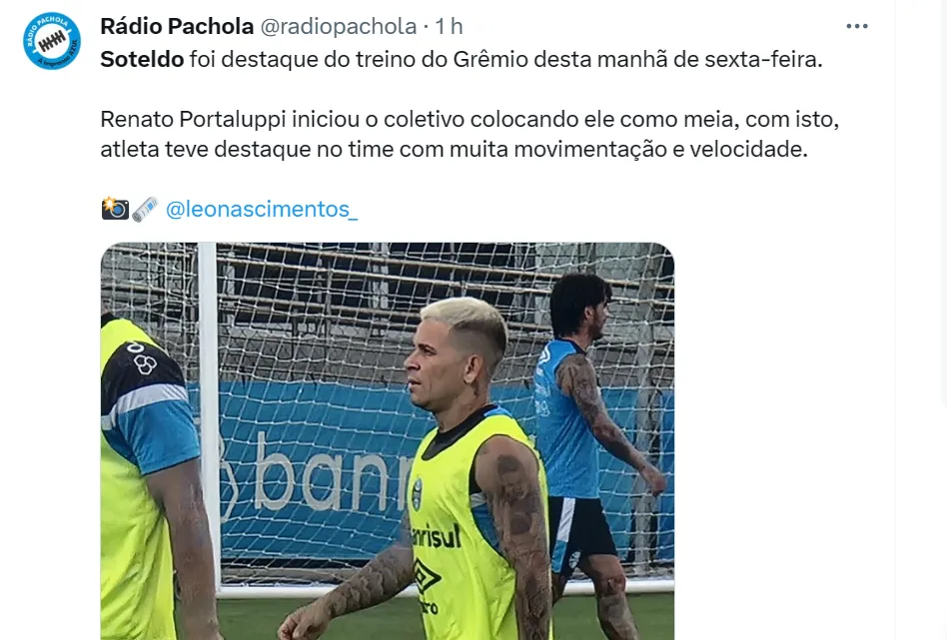The height and width of the screenshot is (640, 947).
Task: Click the sentence about the Grêmio training
Action: click(x=462, y=59)
